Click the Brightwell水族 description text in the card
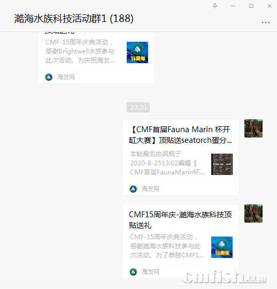Viewport: 277px width, 289px height. [x=80, y=51]
